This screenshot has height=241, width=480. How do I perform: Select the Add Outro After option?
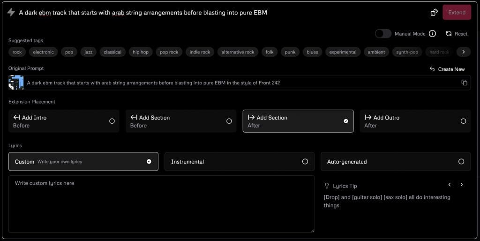pyautogui.click(x=415, y=121)
